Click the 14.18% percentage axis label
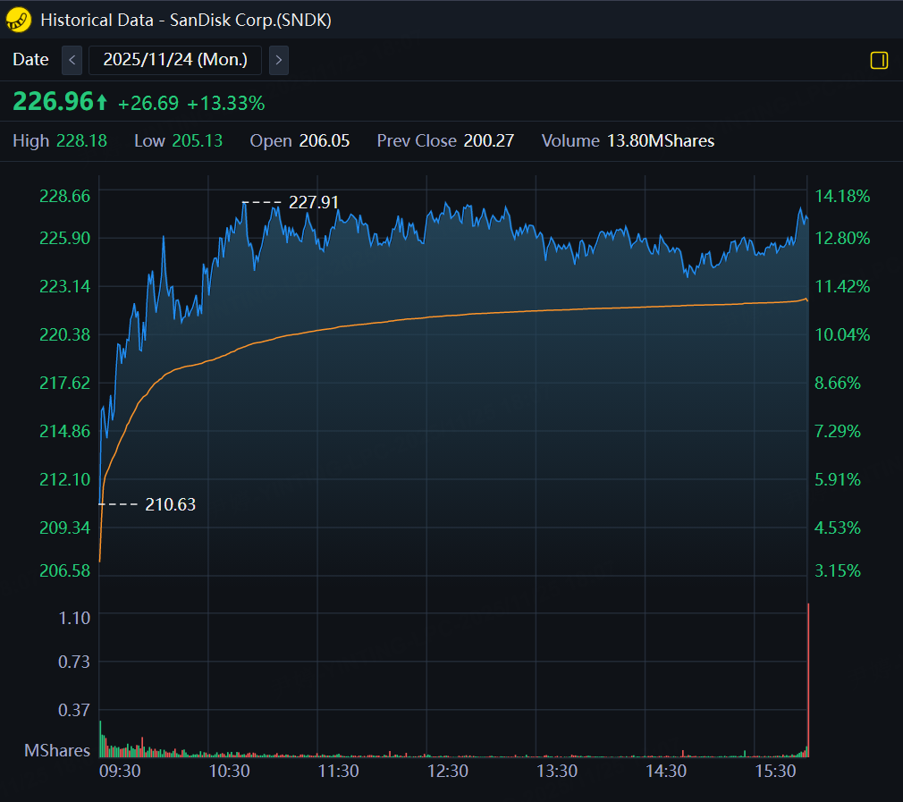Viewport: 903px width, 802px height. point(842,197)
